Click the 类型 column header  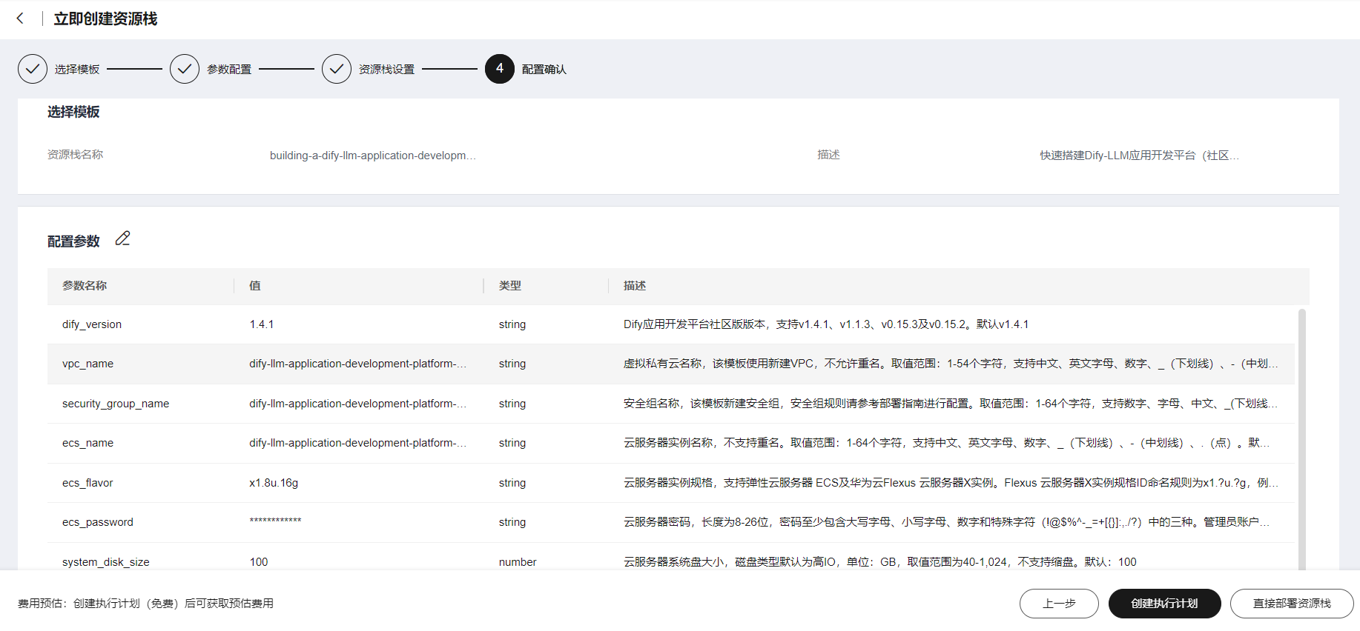tap(510, 286)
